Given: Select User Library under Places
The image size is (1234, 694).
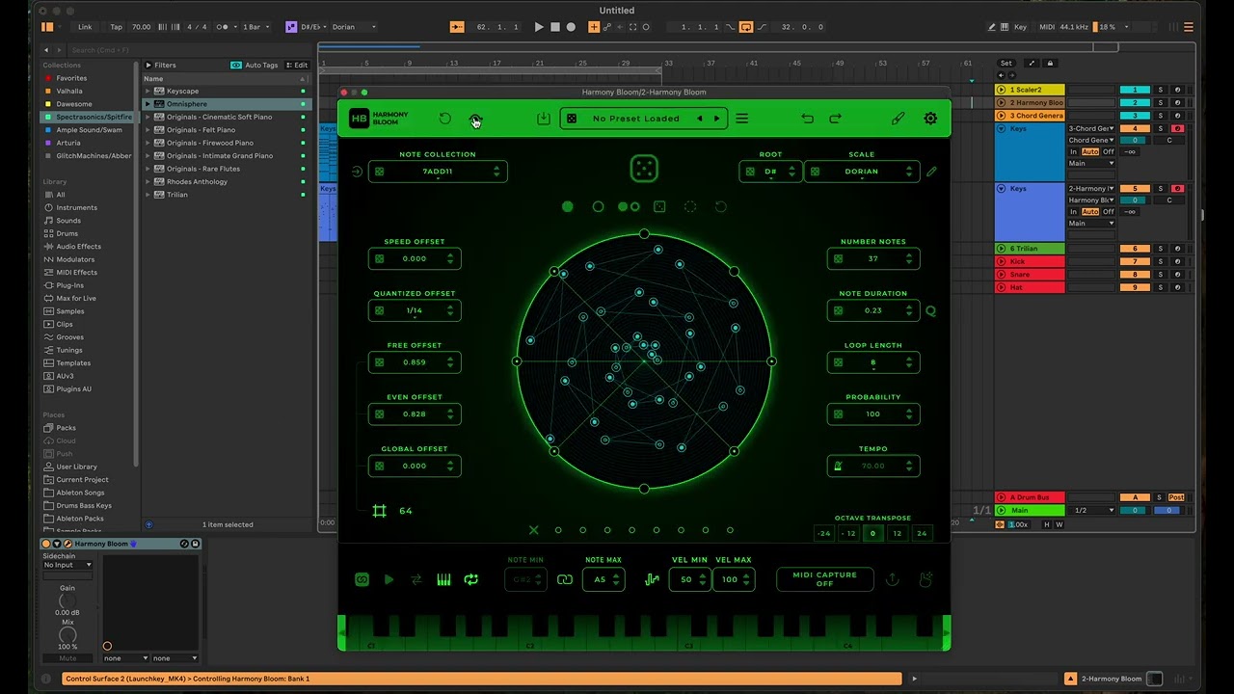Looking at the screenshot, I should [76, 467].
